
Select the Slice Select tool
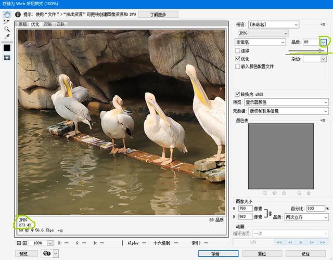pyautogui.click(x=7, y=22)
